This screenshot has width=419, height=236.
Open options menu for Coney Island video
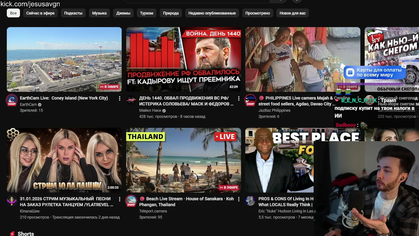tap(119, 98)
